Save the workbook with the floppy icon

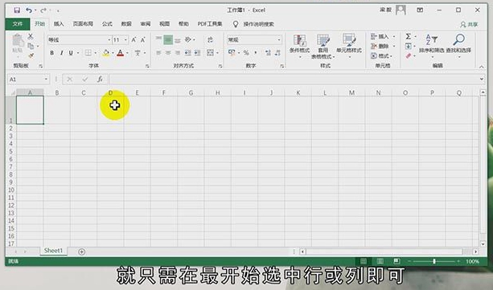(x=17, y=10)
